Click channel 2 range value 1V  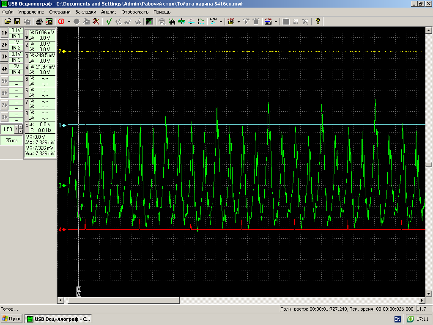click(x=16, y=42)
